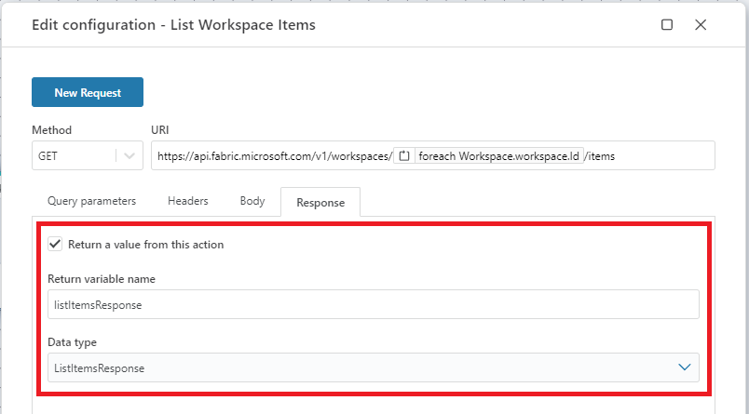
Task: Maximize the Edit configuration dialog
Action: pyautogui.click(x=667, y=25)
